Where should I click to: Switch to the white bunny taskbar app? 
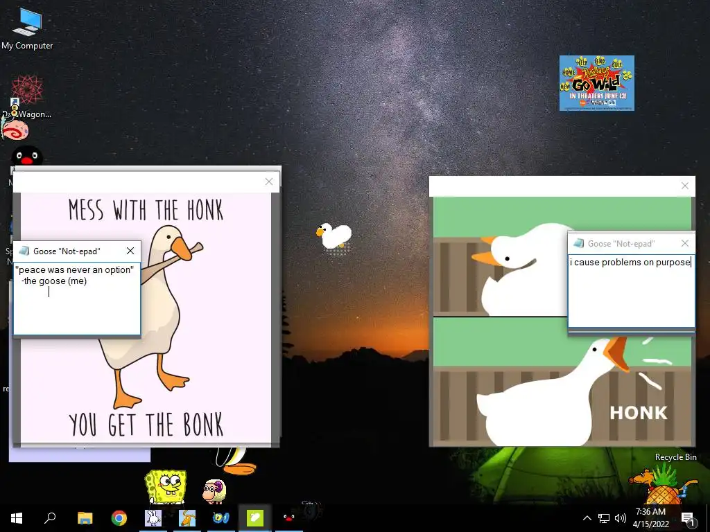pos(153,518)
